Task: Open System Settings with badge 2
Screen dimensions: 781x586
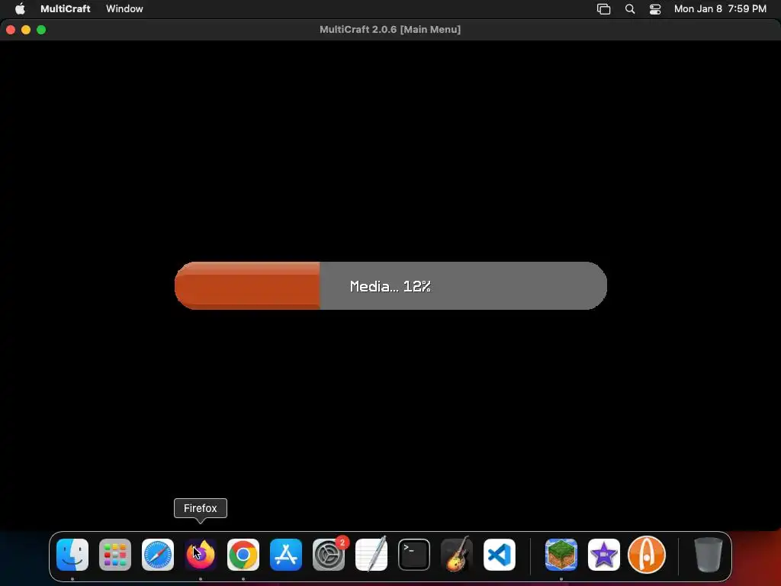Action: [329, 555]
